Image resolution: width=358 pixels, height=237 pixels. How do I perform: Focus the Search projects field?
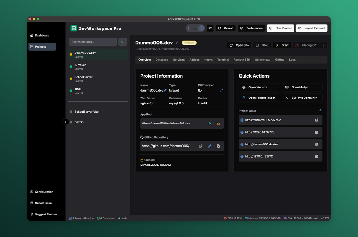(x=93, y=42)
